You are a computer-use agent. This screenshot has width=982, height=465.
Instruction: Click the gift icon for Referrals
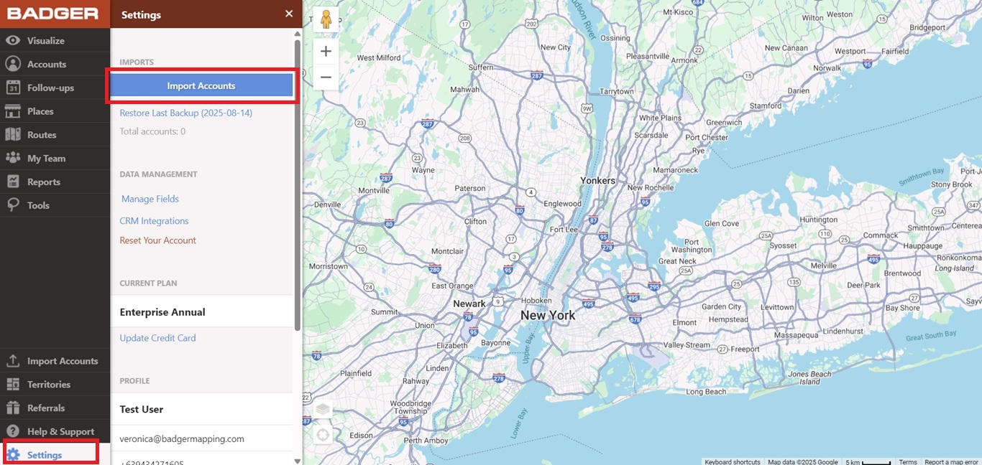click(x=13, y=408)
